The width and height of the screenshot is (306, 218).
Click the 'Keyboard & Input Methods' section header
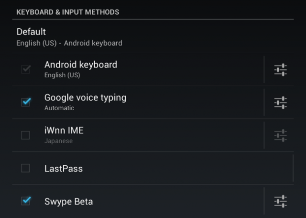[68, 11]
